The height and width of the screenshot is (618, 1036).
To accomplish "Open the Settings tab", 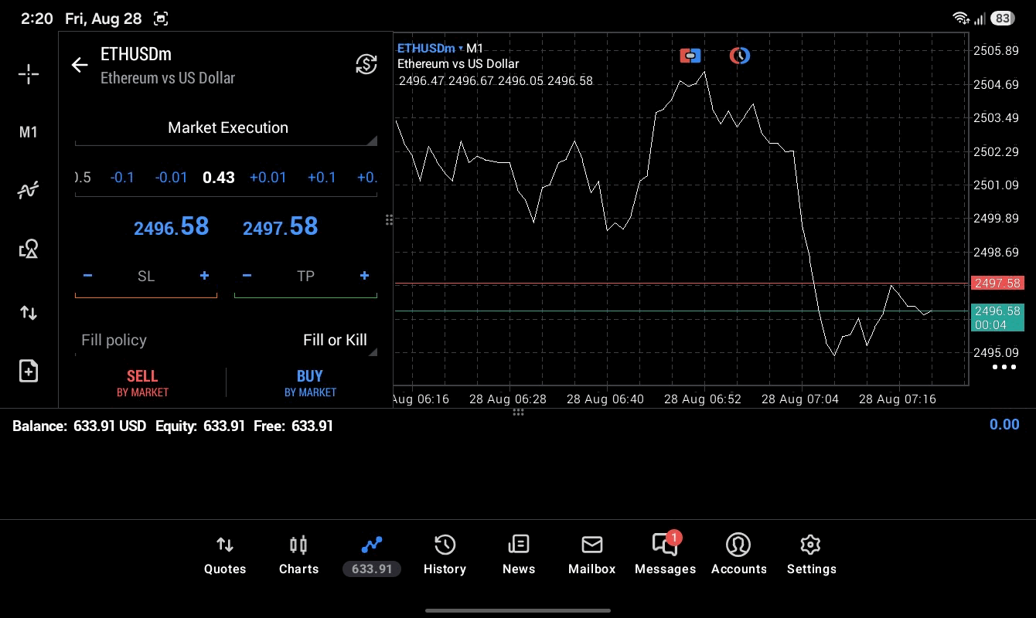I will [811, 555].
